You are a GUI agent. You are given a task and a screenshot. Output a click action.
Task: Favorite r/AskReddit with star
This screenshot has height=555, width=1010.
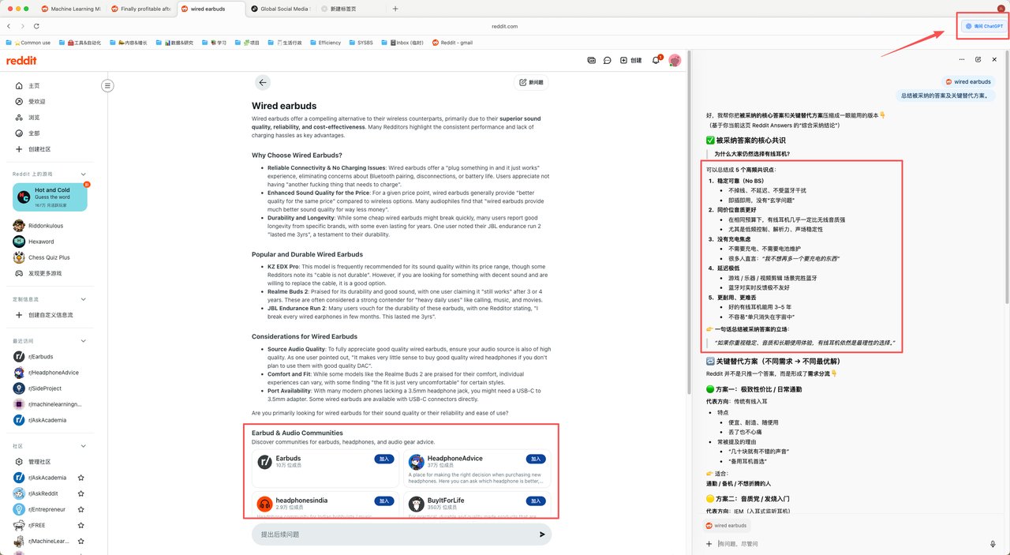click(80, 493)
